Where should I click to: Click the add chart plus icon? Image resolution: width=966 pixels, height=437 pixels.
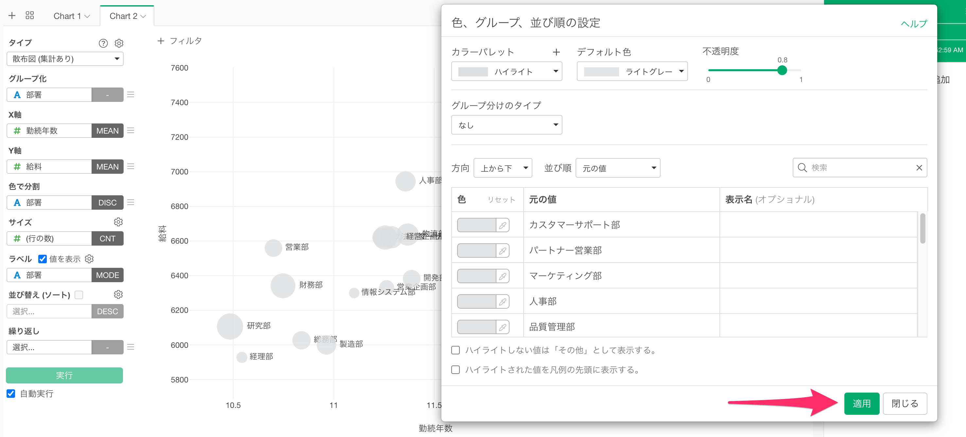tap(12, 15)
